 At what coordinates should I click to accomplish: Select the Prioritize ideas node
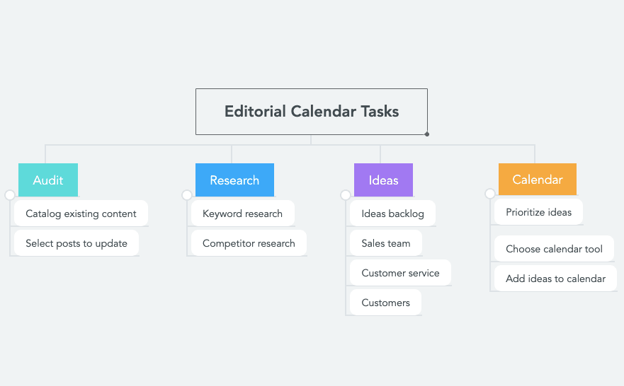pyautogui.click(x=538, y=212)
